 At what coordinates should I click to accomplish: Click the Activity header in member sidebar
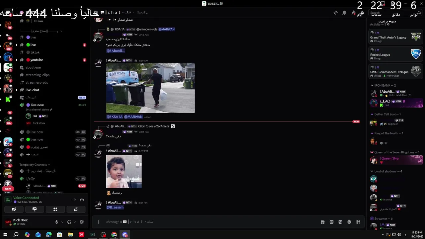pos(380,24)
